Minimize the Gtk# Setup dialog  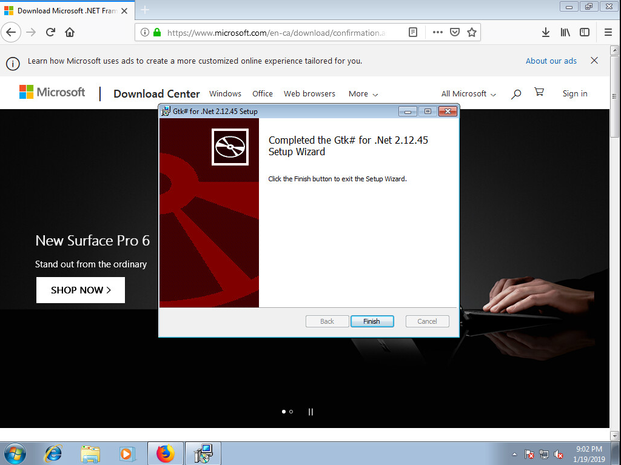tap(408, 112)
